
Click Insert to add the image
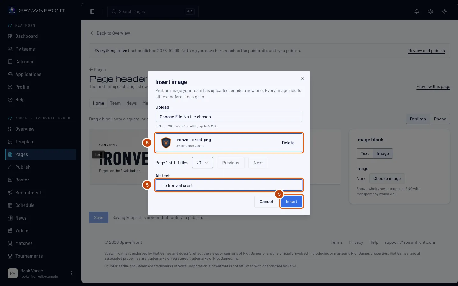point(292,201)
